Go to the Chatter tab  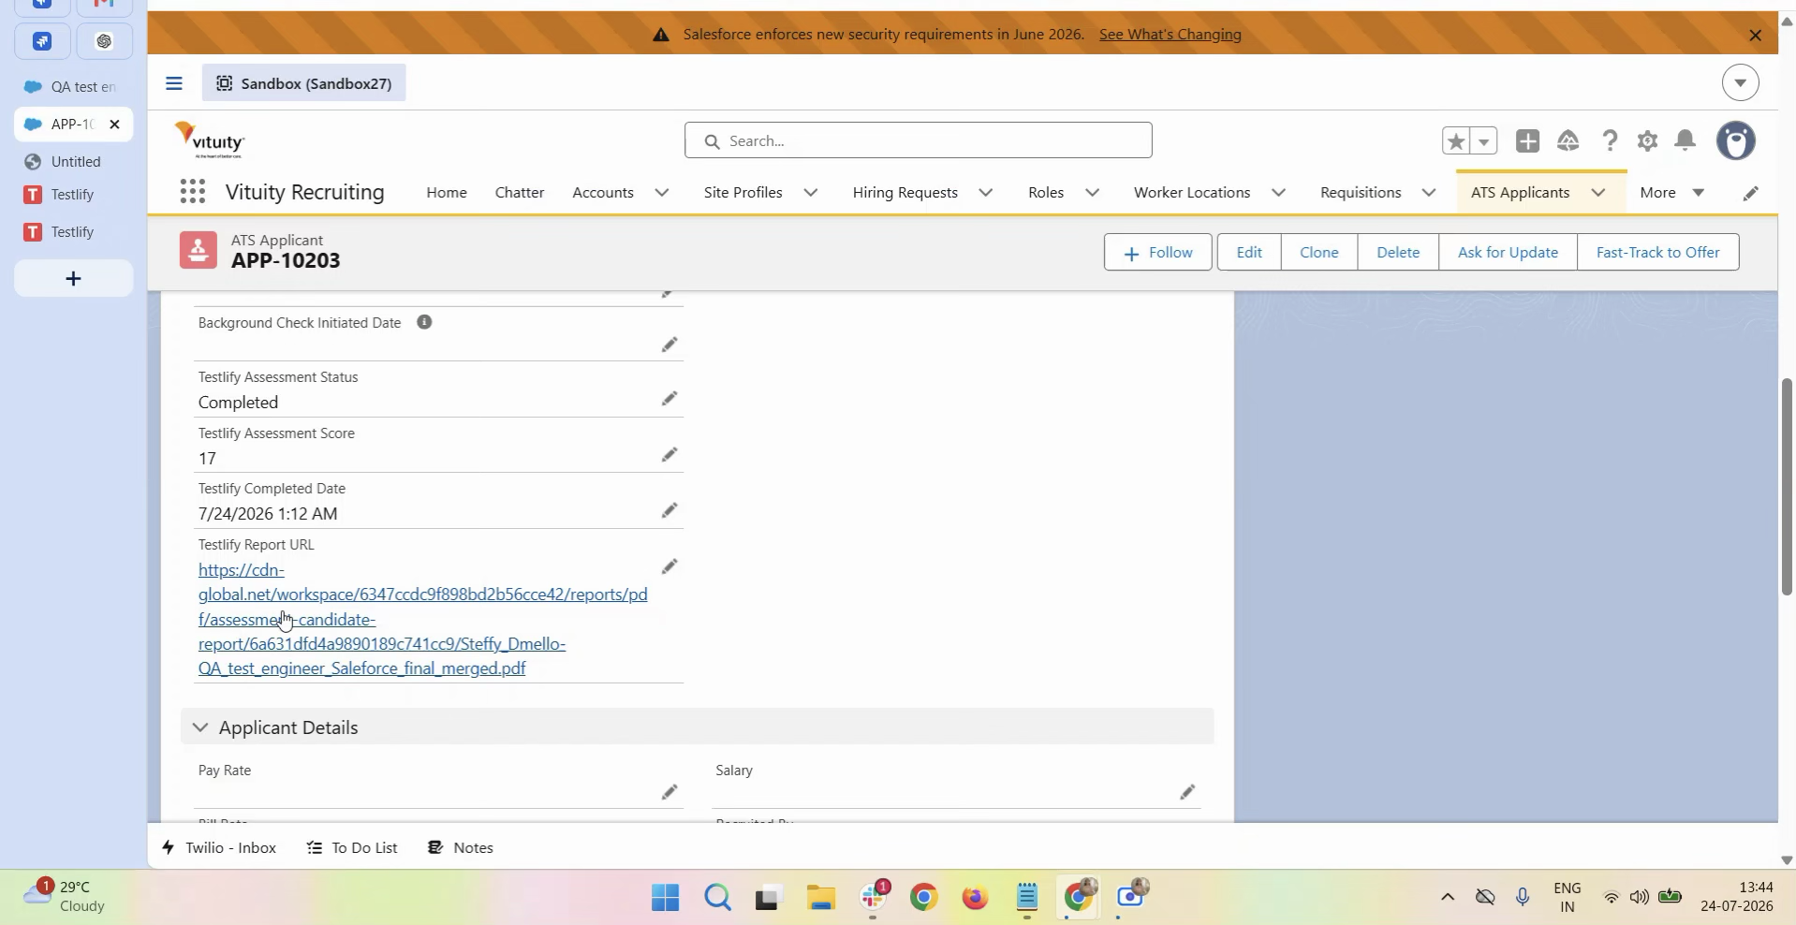[520, 193]
